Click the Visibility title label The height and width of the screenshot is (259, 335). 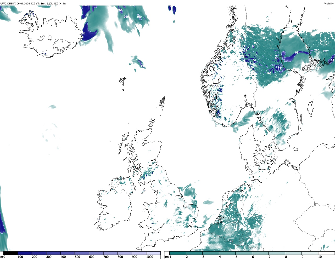tap(329, 3)
